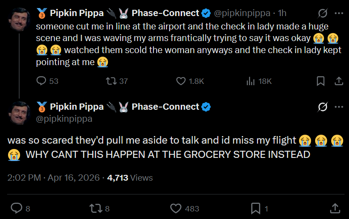This screenshot has height=219, width=349.
Task: Open the 4,713 Views count
Action: click(x=130, y=178)
